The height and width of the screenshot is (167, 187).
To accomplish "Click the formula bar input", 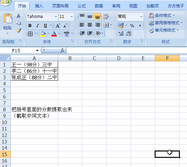I will (x=127, y=50).
